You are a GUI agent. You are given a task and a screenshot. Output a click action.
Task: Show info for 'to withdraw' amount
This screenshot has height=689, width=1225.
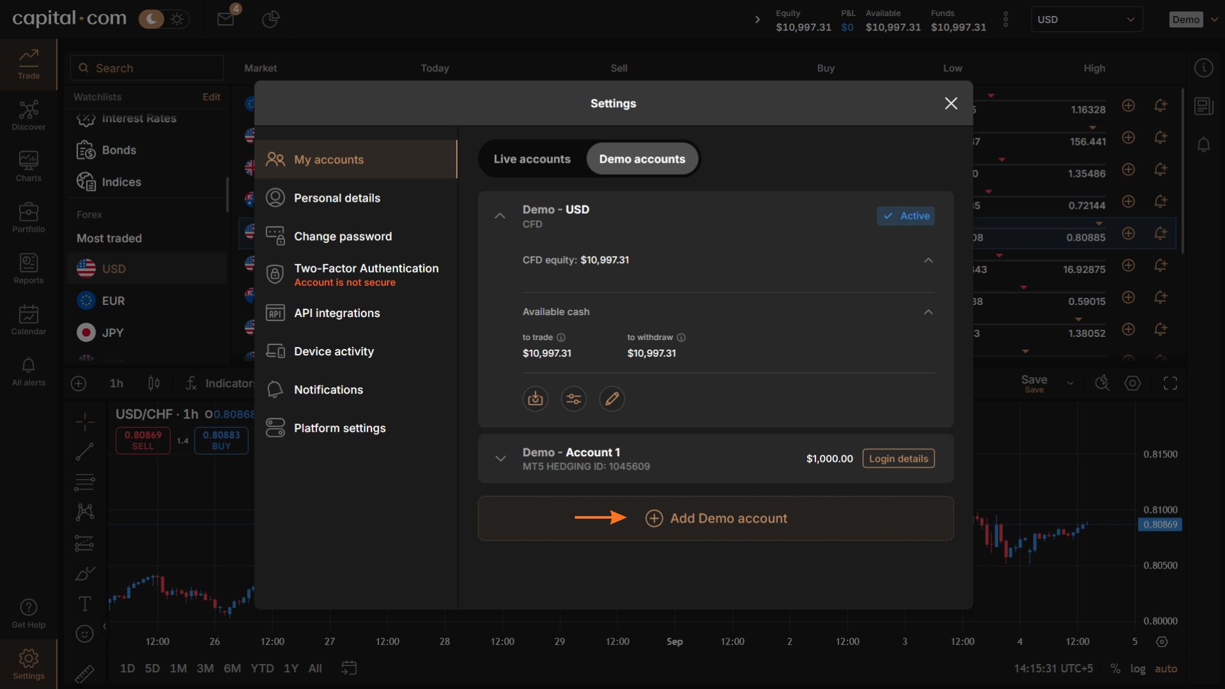681,337
